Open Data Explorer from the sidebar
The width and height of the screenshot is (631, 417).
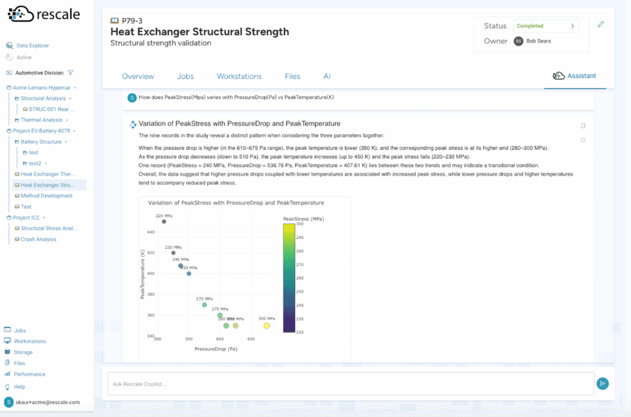(31, 45)
